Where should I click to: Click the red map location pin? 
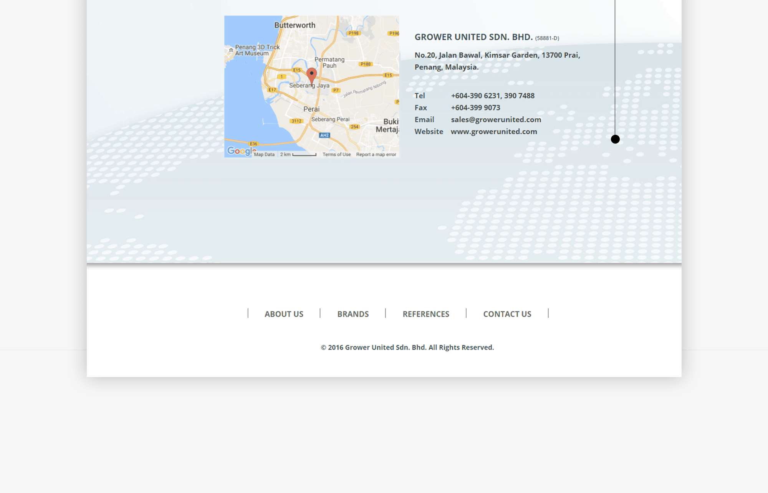coord(311,76)
